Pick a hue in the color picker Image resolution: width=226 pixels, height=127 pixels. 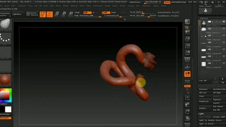[6, 96]
